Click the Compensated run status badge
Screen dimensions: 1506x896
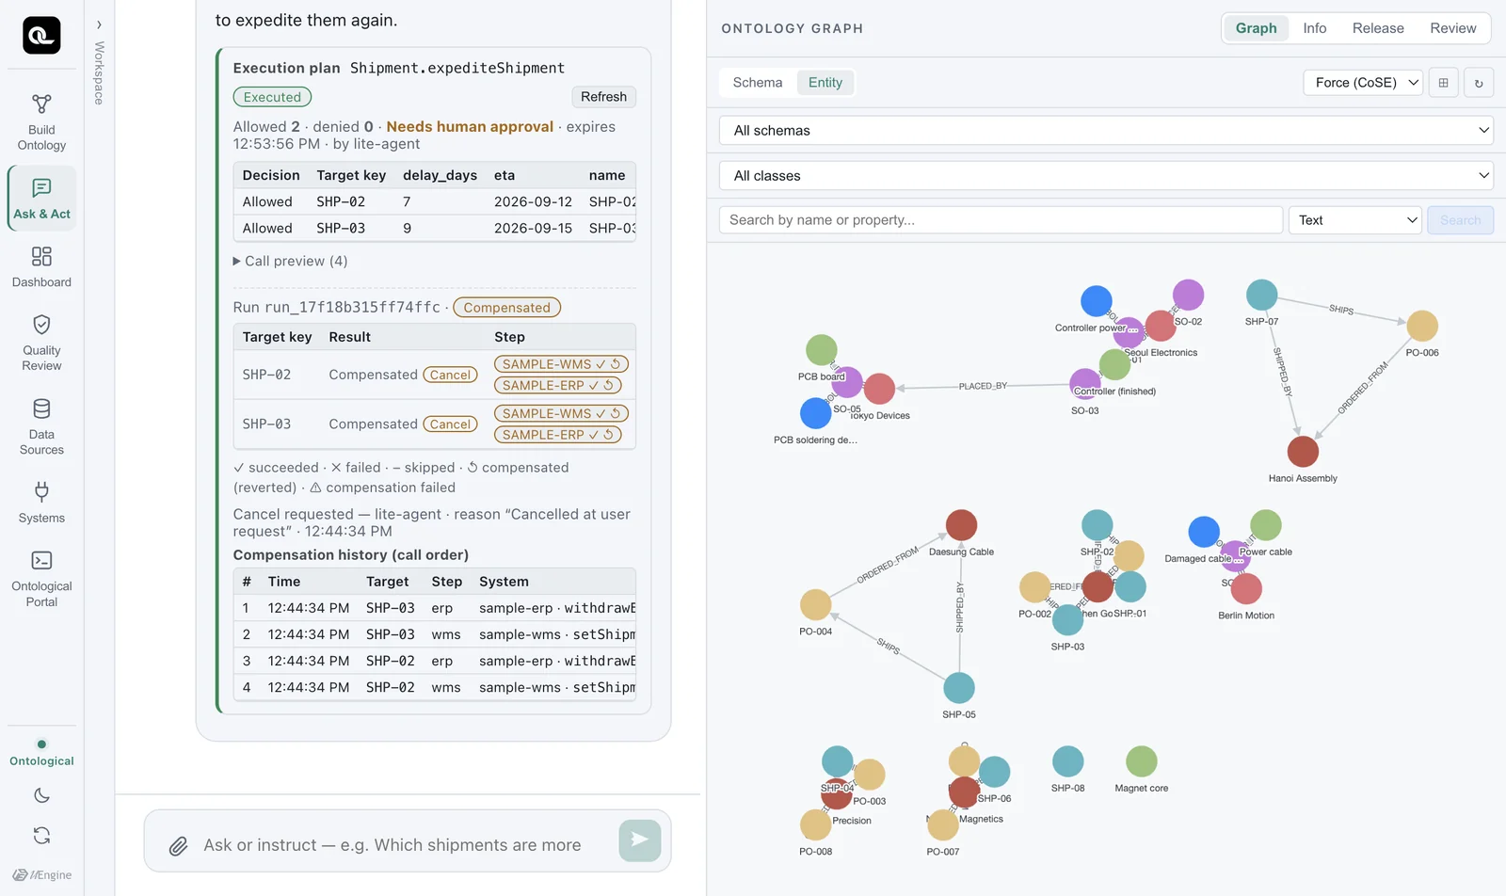pyautogui.click(x=506, y=308)
